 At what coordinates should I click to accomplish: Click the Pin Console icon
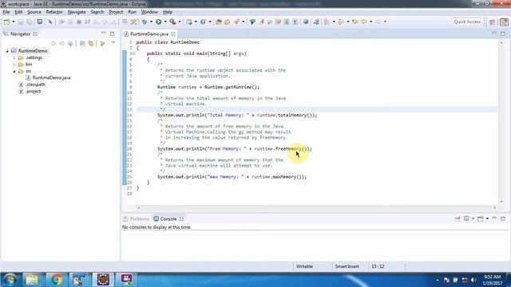pos(458,218)
